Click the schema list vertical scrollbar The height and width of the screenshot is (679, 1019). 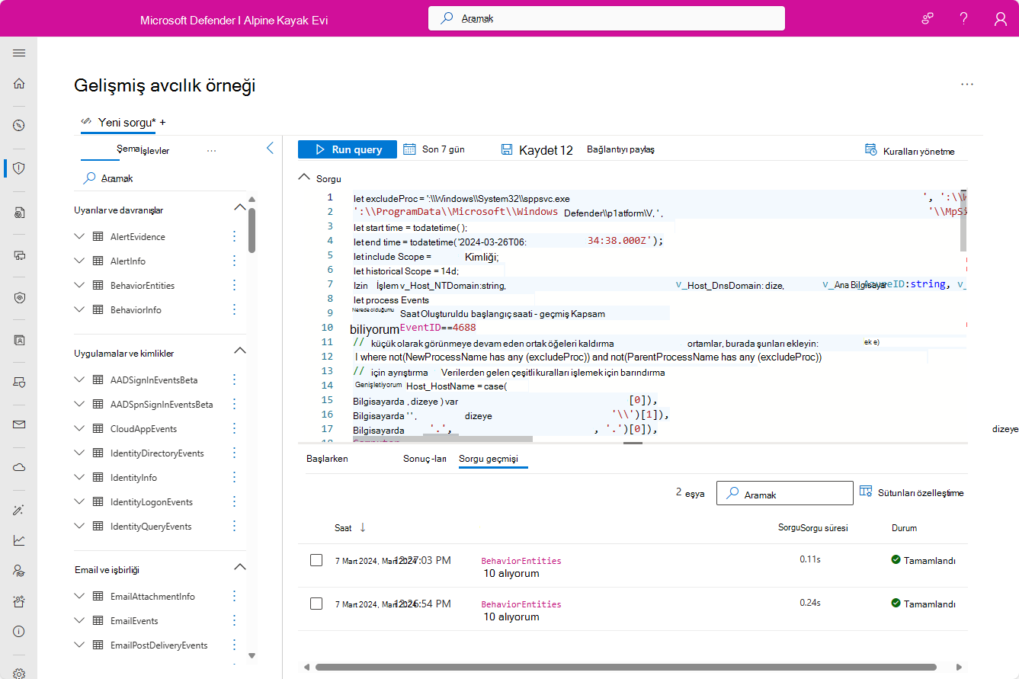point(252,230)
